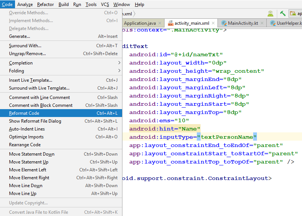
Task: Click the layout_marginTop="8dp" line
Action: coord(185,112)
